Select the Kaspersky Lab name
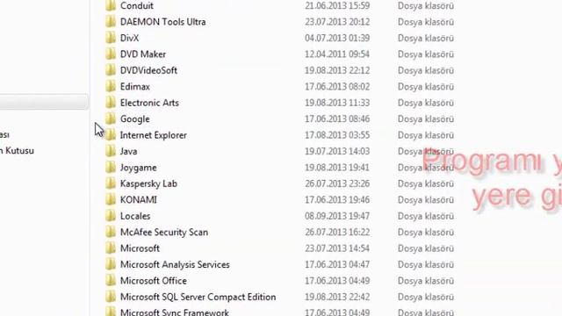 (x=148, y=183)
